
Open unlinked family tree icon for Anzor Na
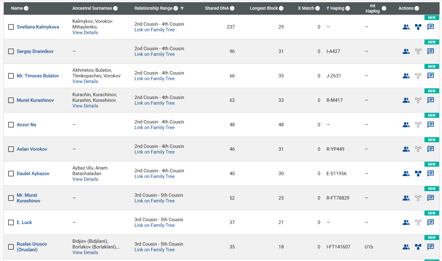coord(418,125)
